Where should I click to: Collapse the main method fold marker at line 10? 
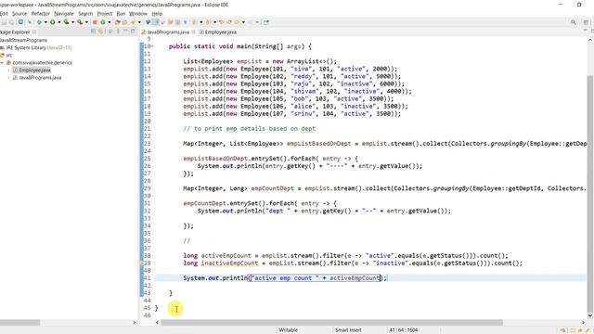click(152, 46)
